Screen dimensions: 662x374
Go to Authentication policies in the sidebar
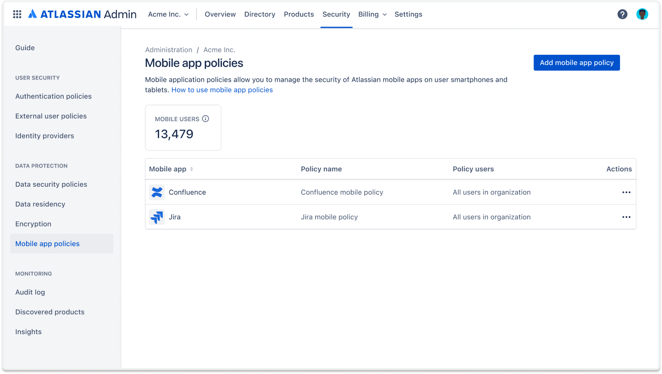coord(53,96)
